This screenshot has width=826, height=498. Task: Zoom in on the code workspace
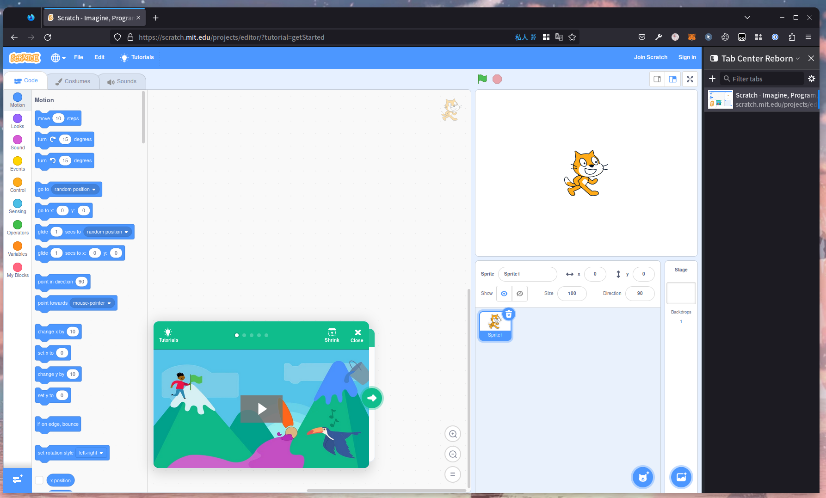tap(453, 434)
